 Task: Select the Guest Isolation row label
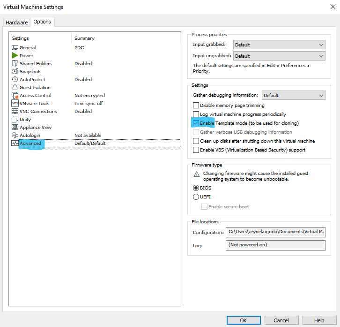click(x=35, y=87)
